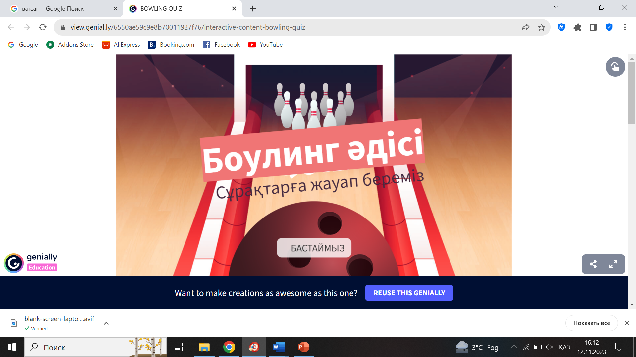Toggle the muted volume icon in the tray
Screen dimensions: 636x357
(550, 347)
